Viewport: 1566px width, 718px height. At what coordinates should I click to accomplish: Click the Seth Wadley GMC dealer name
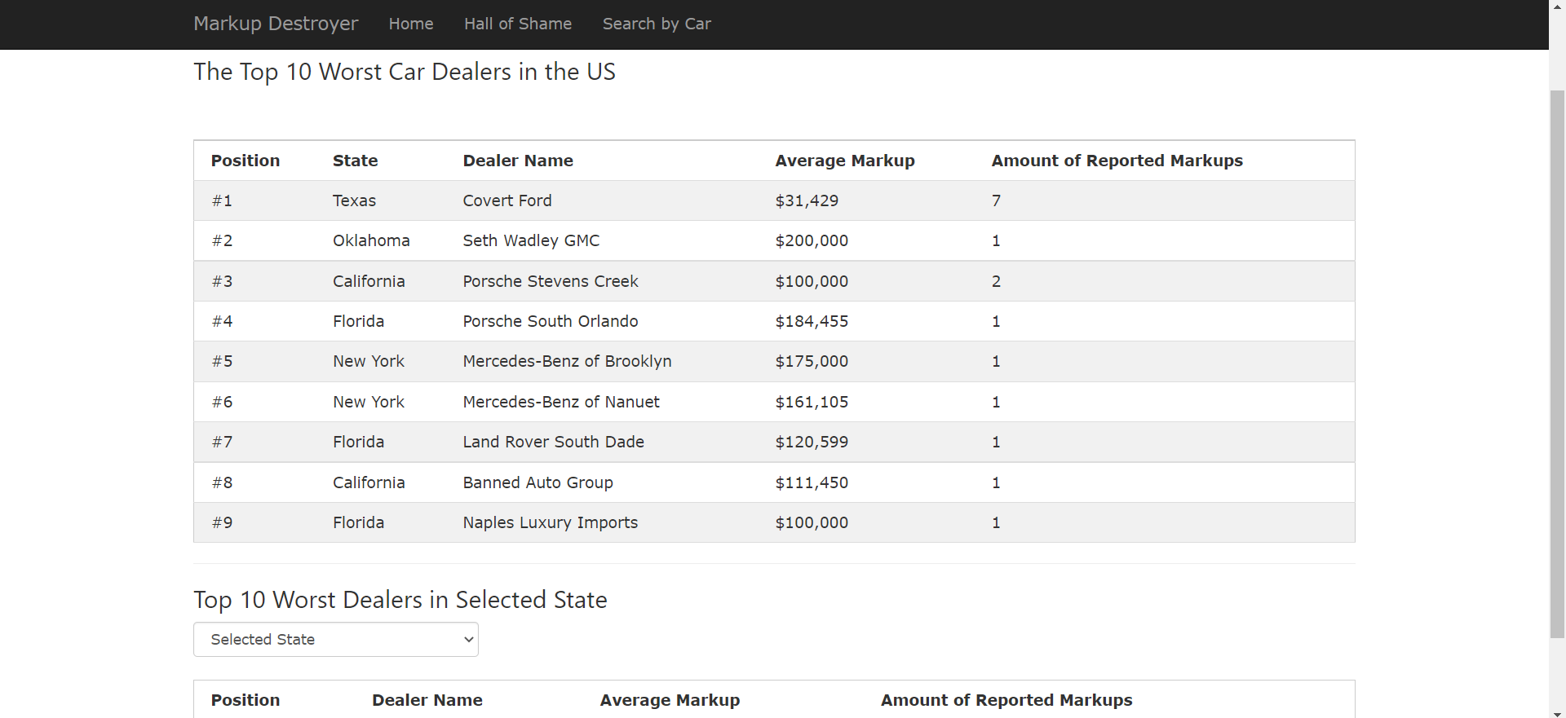click(531, 240)
